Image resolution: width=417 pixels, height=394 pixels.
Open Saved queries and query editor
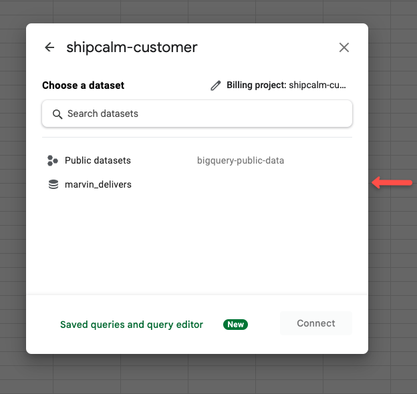[x=132, y=325]
